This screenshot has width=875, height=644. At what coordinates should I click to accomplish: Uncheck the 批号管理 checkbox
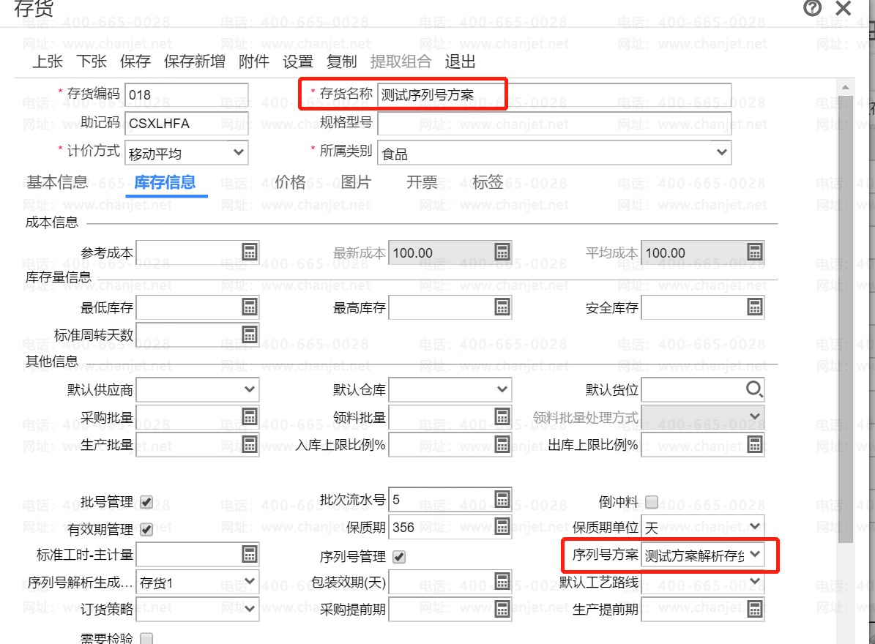[146, 502]
